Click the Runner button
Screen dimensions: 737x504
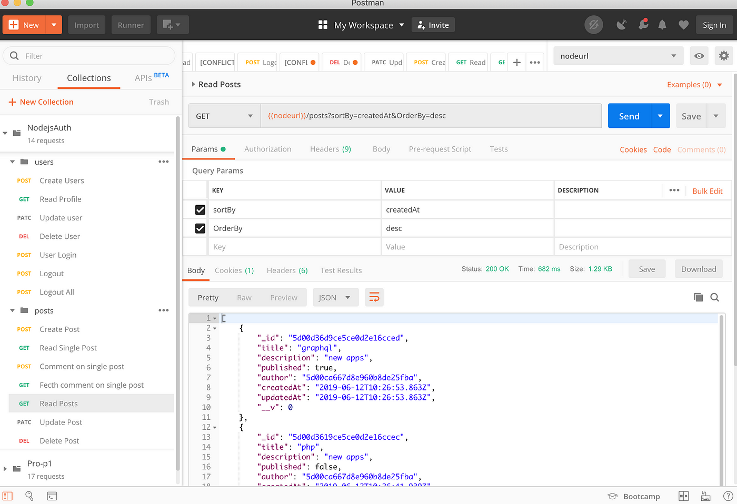click(131, 25)
